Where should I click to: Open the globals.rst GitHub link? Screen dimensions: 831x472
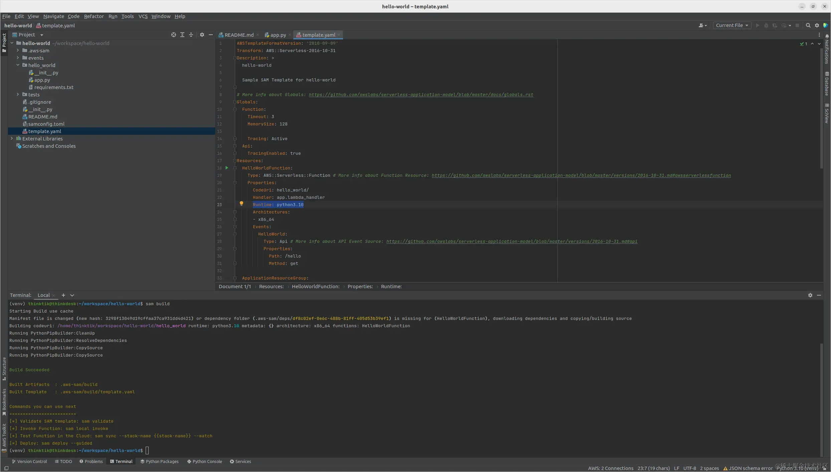(x=421, y=95)
